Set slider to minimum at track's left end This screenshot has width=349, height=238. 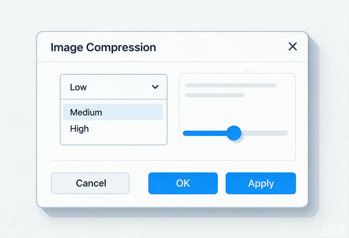point(185,133)
